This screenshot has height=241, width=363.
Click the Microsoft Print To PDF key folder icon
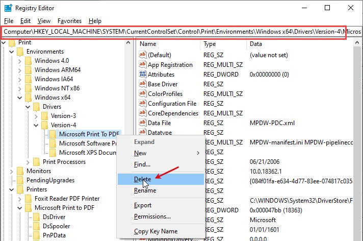click(x=53, y=134)
